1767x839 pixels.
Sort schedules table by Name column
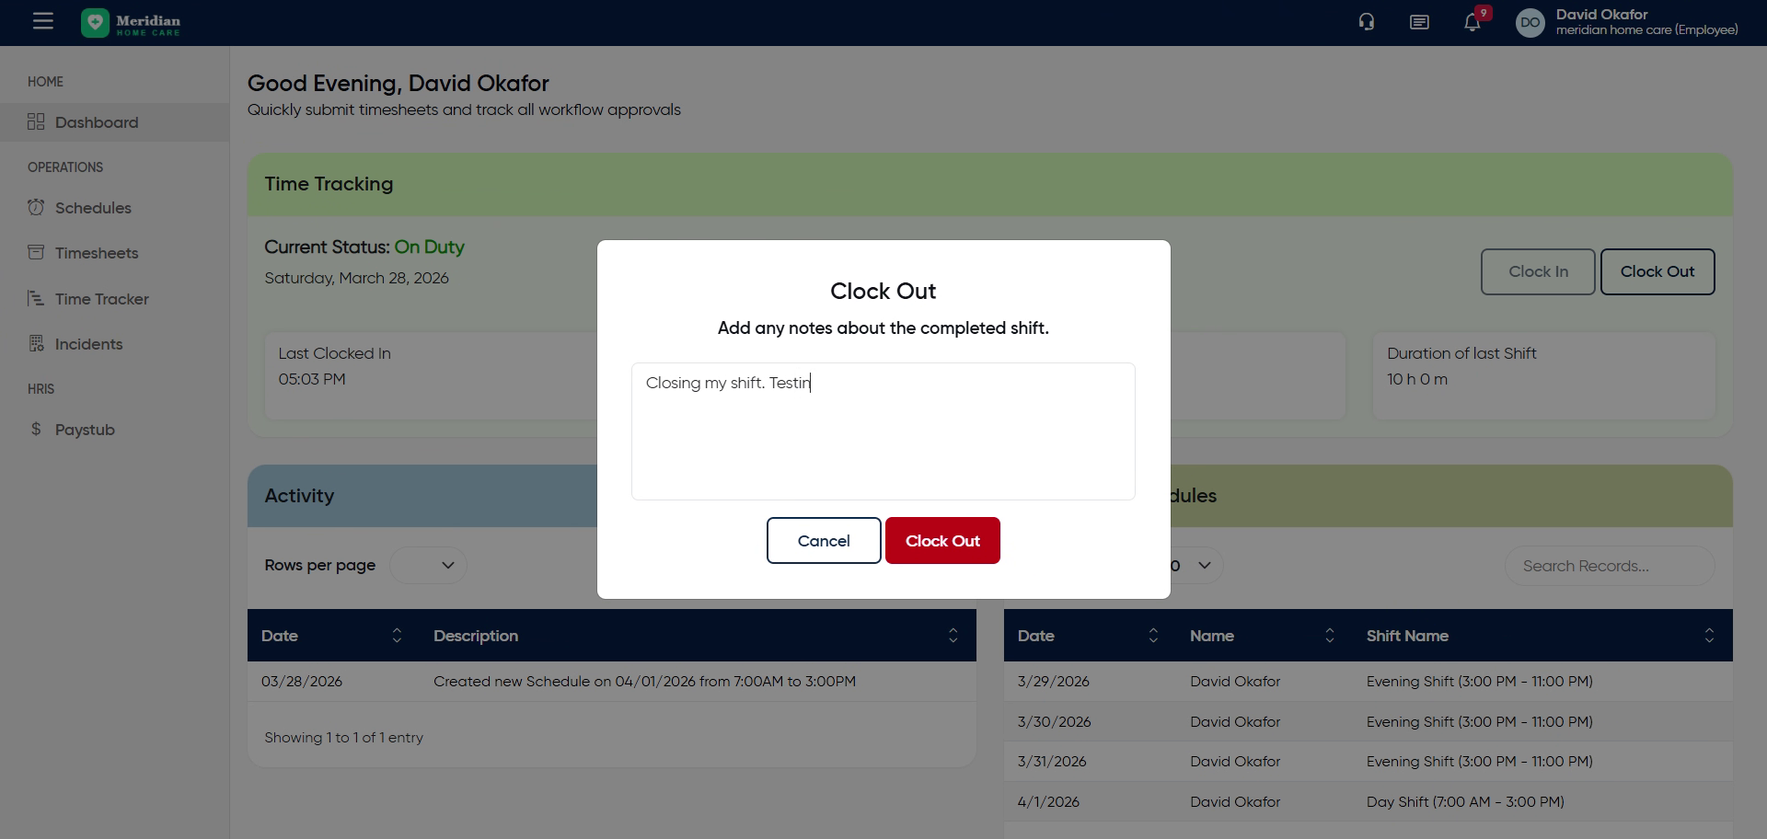[1329, 636]
